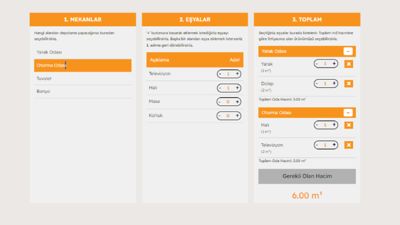The width and height of the screenshot is (400, 225).
Task: Click the Koltuk item label
Action: [156, 116]
